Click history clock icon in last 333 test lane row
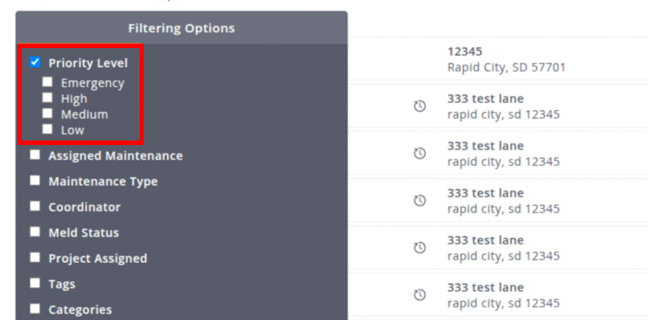This screenshot has height=320, width=648. click(x=420, y=295)
